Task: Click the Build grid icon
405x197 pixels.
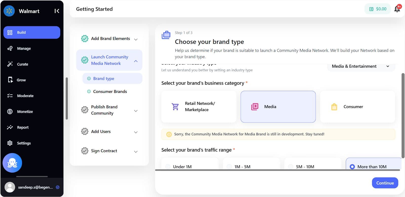Action: (10, 32)
